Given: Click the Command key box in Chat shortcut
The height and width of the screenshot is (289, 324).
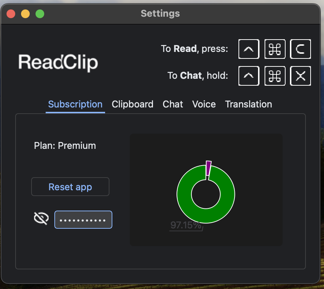Looking at the screenshot, I should point(275,76).
